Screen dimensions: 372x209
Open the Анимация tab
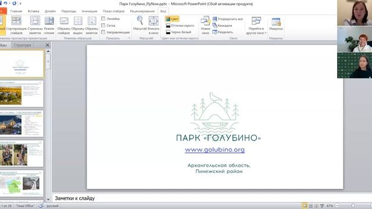click(90, 11)
